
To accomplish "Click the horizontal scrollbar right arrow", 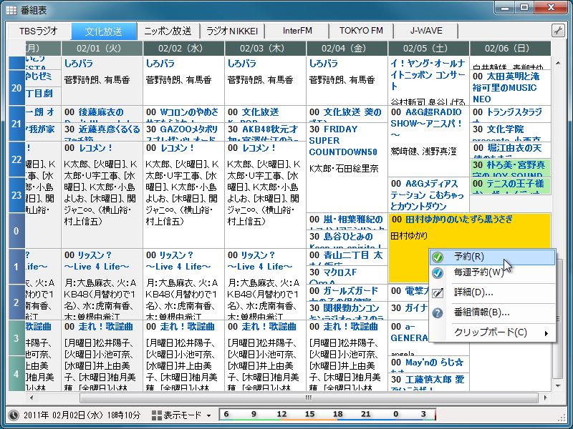I will (546, 398).
